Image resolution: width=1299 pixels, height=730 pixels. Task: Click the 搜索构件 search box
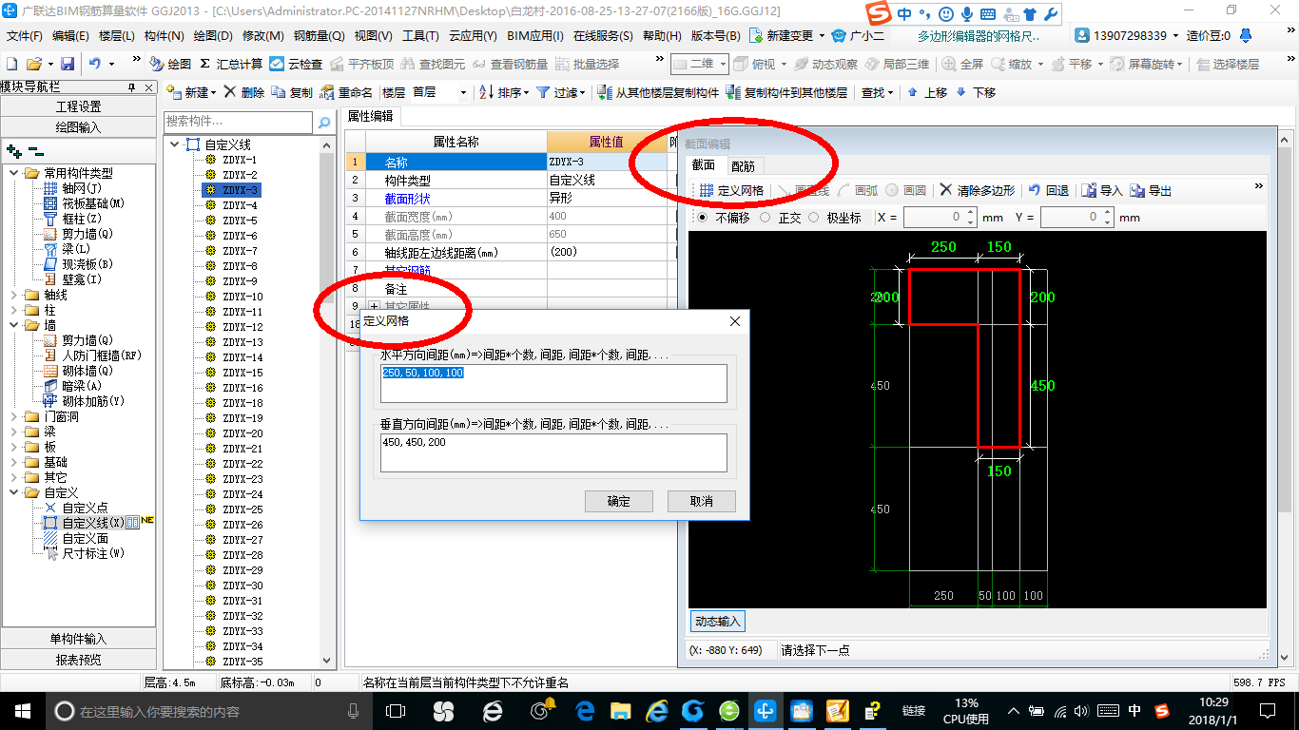pyautogui.click(x=238, y=122)
